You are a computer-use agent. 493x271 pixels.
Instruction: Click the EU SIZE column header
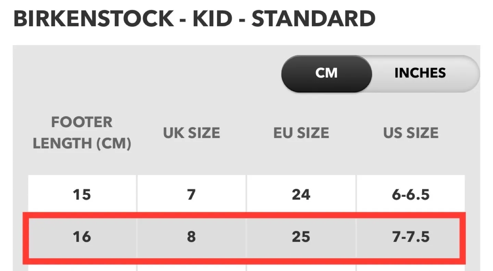[x=301, y=133]
